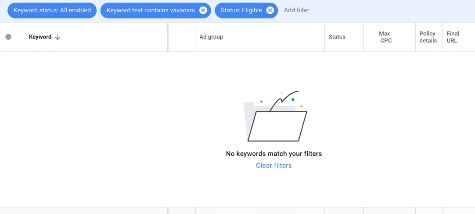This screenshot has width=475, height=214.
Task: Sort by the Max. CPC column
Action: [x=385, y=37]
